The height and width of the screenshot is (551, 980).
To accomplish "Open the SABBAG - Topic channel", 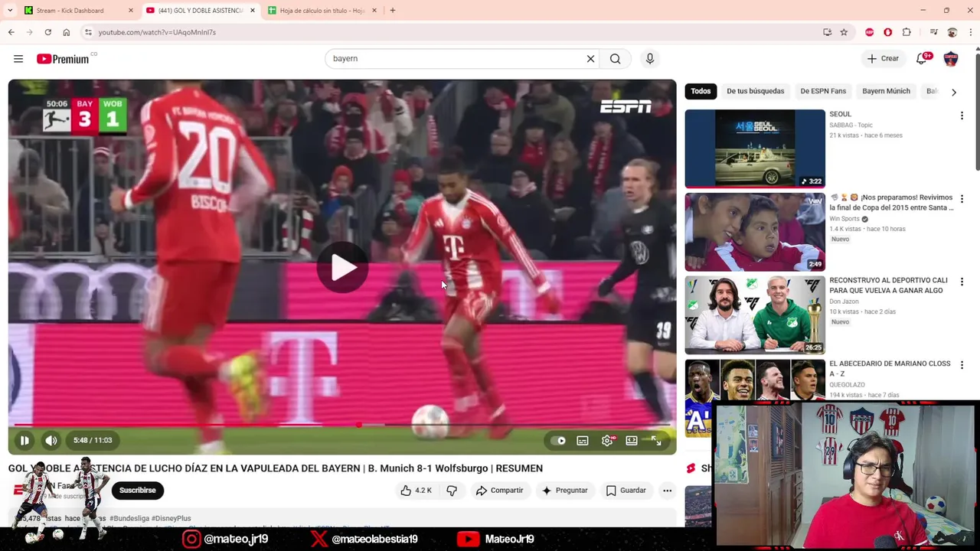I will [851, 125].
